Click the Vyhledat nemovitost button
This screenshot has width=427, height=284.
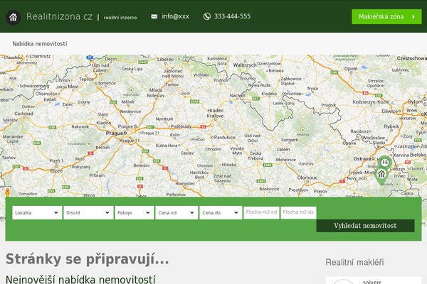365,226
